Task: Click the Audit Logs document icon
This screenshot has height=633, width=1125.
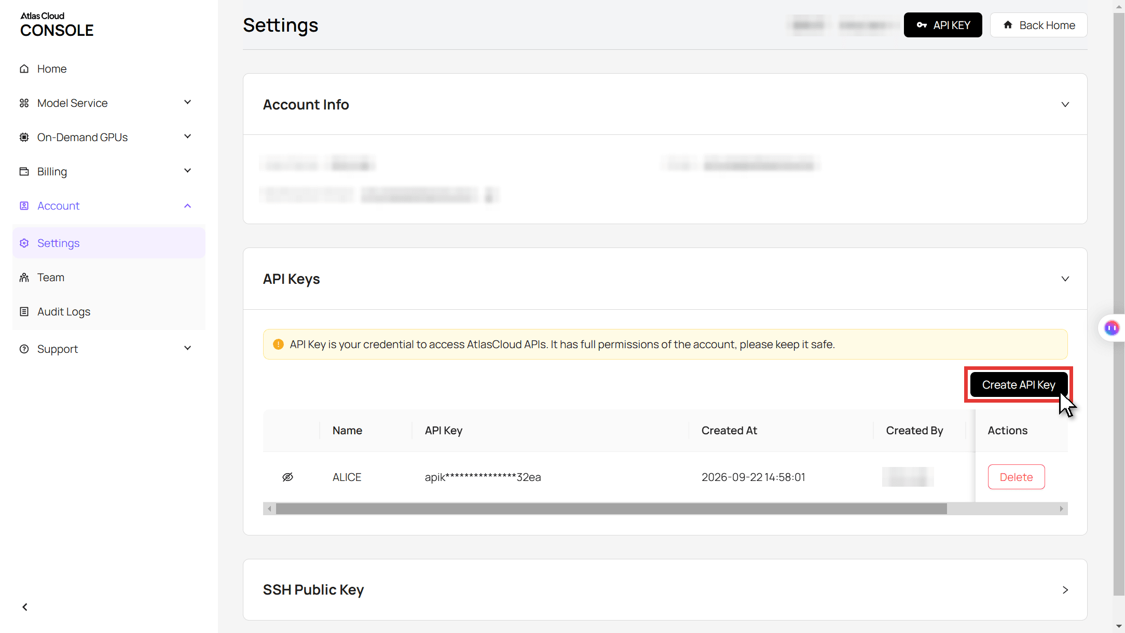Action: (x=24, y=311)
